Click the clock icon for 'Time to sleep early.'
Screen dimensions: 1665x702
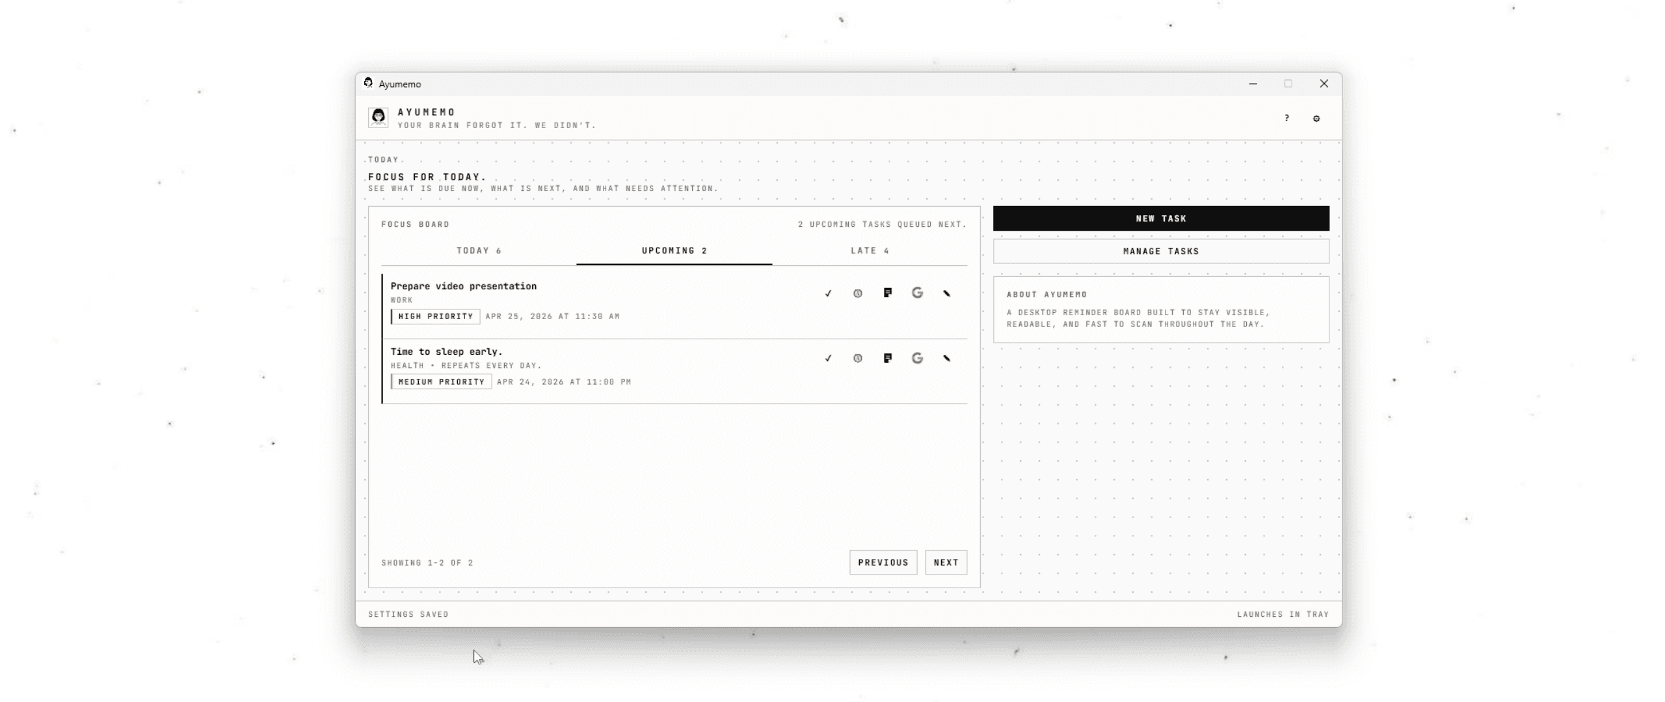pyautogui.click(x=858, y=358)
